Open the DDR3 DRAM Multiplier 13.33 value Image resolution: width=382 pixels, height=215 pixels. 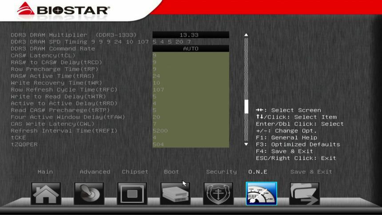(x=191, y=35)
